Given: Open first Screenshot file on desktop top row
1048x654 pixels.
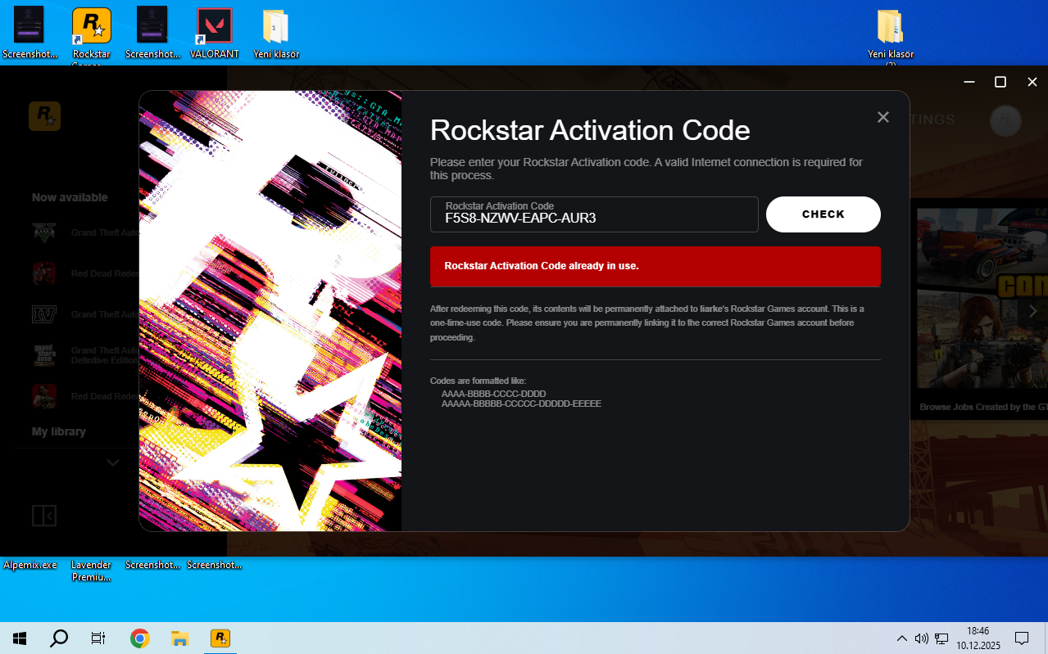Looking at the screenshot, I should point(30,34).
